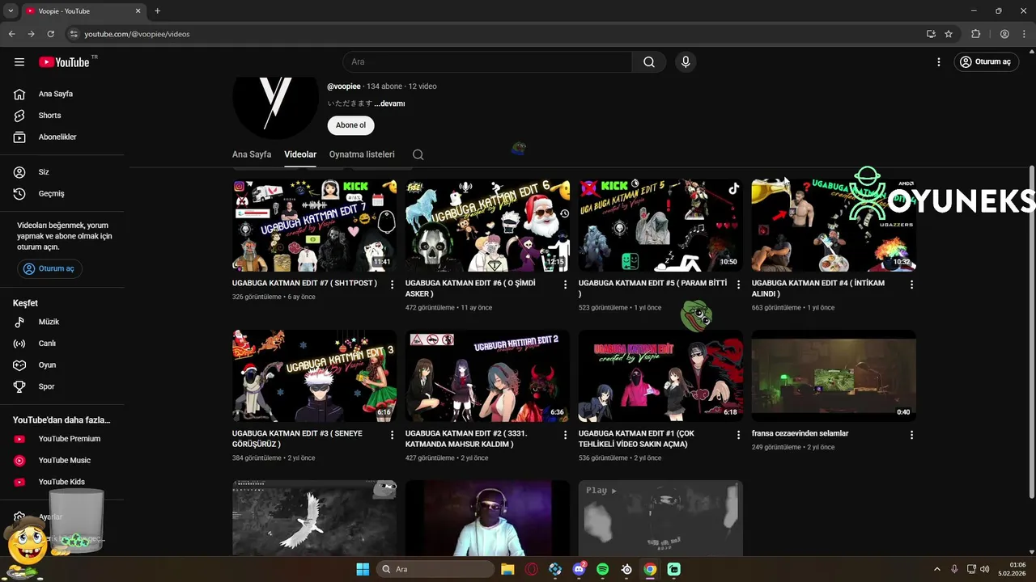Open Discord from the taskbar
1036x582 pixels.
[579, 569]
